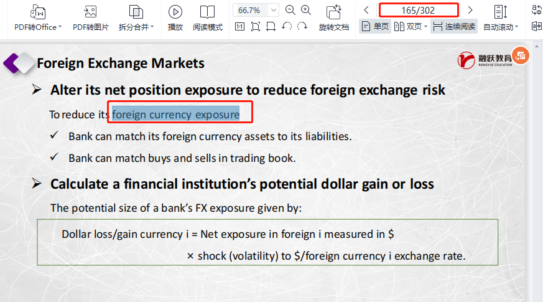Open the PDF转图片 export tool
Viewport: 543px width, 302px height.
[90, 12]
